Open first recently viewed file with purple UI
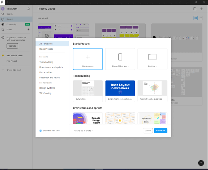 pyautogui.click(x=63, y=31)
